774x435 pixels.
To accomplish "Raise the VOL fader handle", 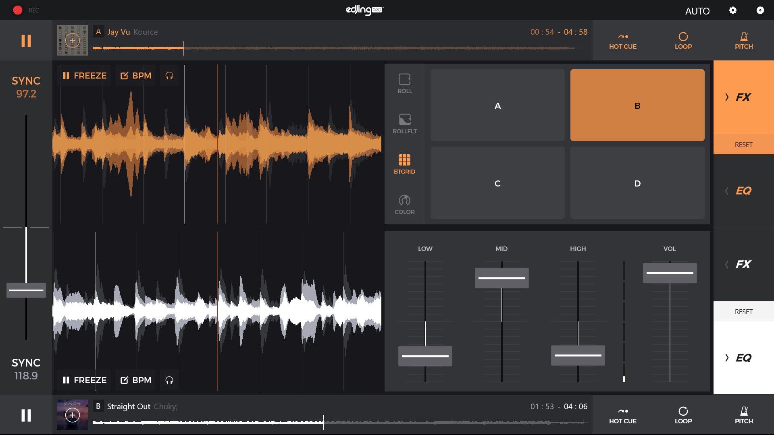I will [670, 273].
